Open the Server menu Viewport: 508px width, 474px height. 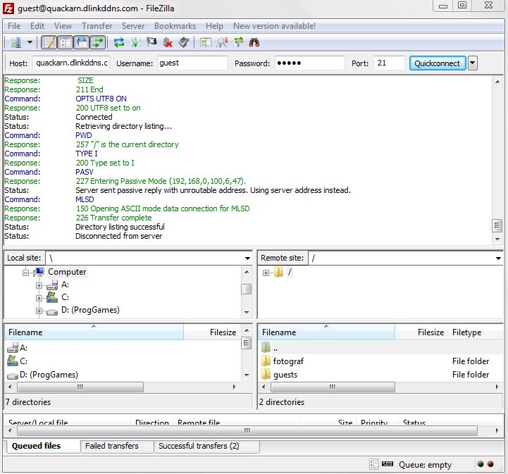(133, 26)
